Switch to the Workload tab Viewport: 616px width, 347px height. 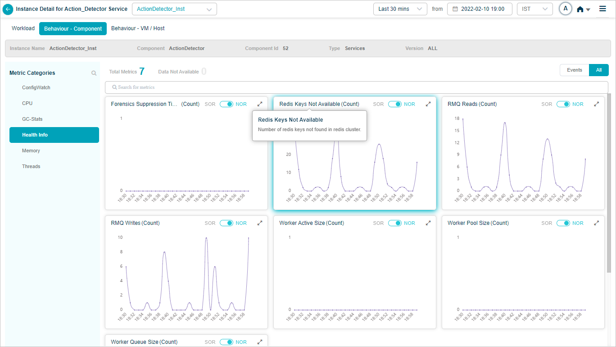coord(23,28)
